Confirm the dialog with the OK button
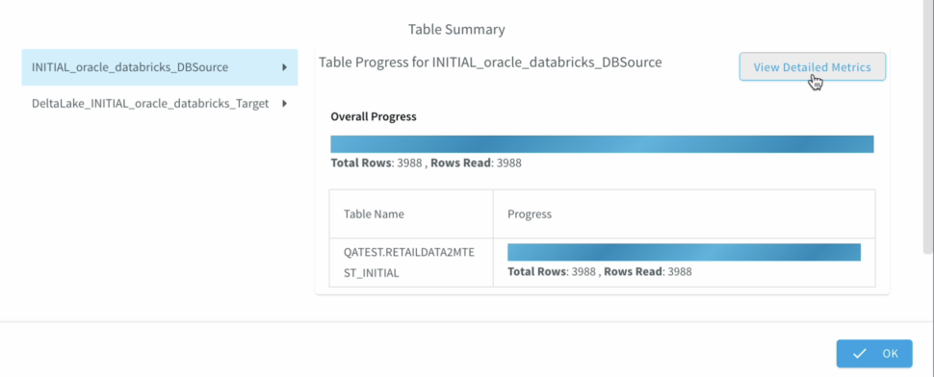 [x=874, y=354]
